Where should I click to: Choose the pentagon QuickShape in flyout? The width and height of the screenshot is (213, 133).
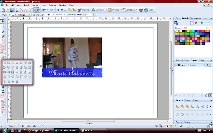point(13,63)
